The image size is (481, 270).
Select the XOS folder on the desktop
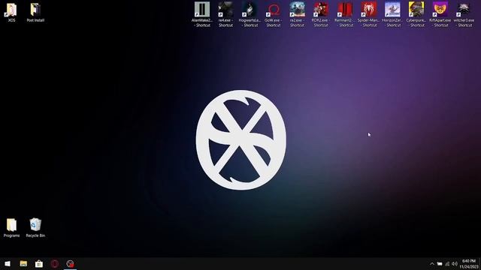click(11, 13)
